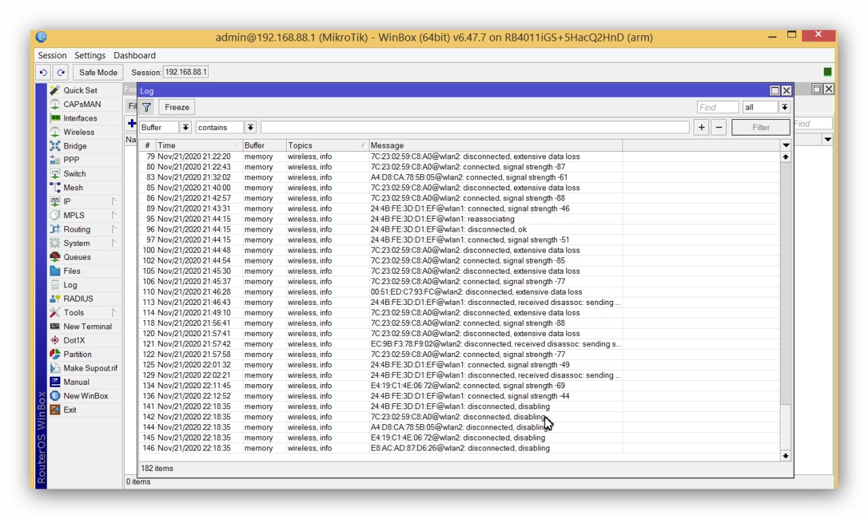Open the Session menu
Viewport: 868px width, 519px height.
point(52,56)
